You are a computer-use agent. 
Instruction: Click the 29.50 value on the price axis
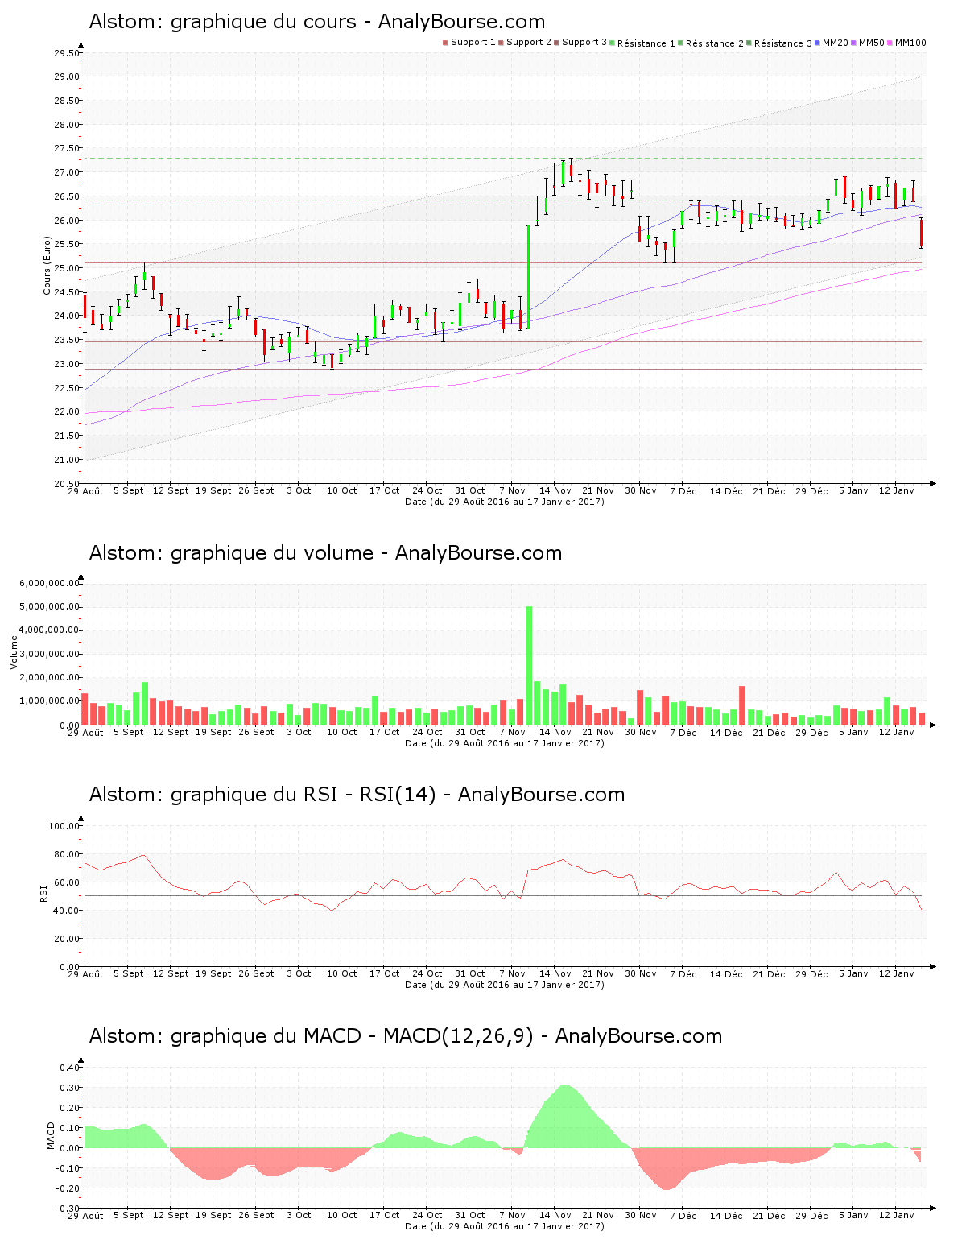(x=67, y=53)
